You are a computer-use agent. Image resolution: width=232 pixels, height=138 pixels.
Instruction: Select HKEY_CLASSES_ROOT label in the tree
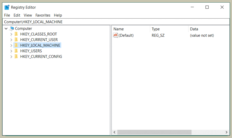39,34
